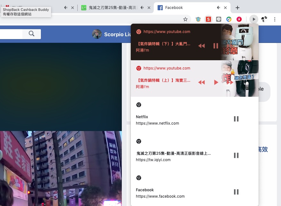Bookmark this page with the star icon
The width and height of the screenshot is (281, 206).
185,19
